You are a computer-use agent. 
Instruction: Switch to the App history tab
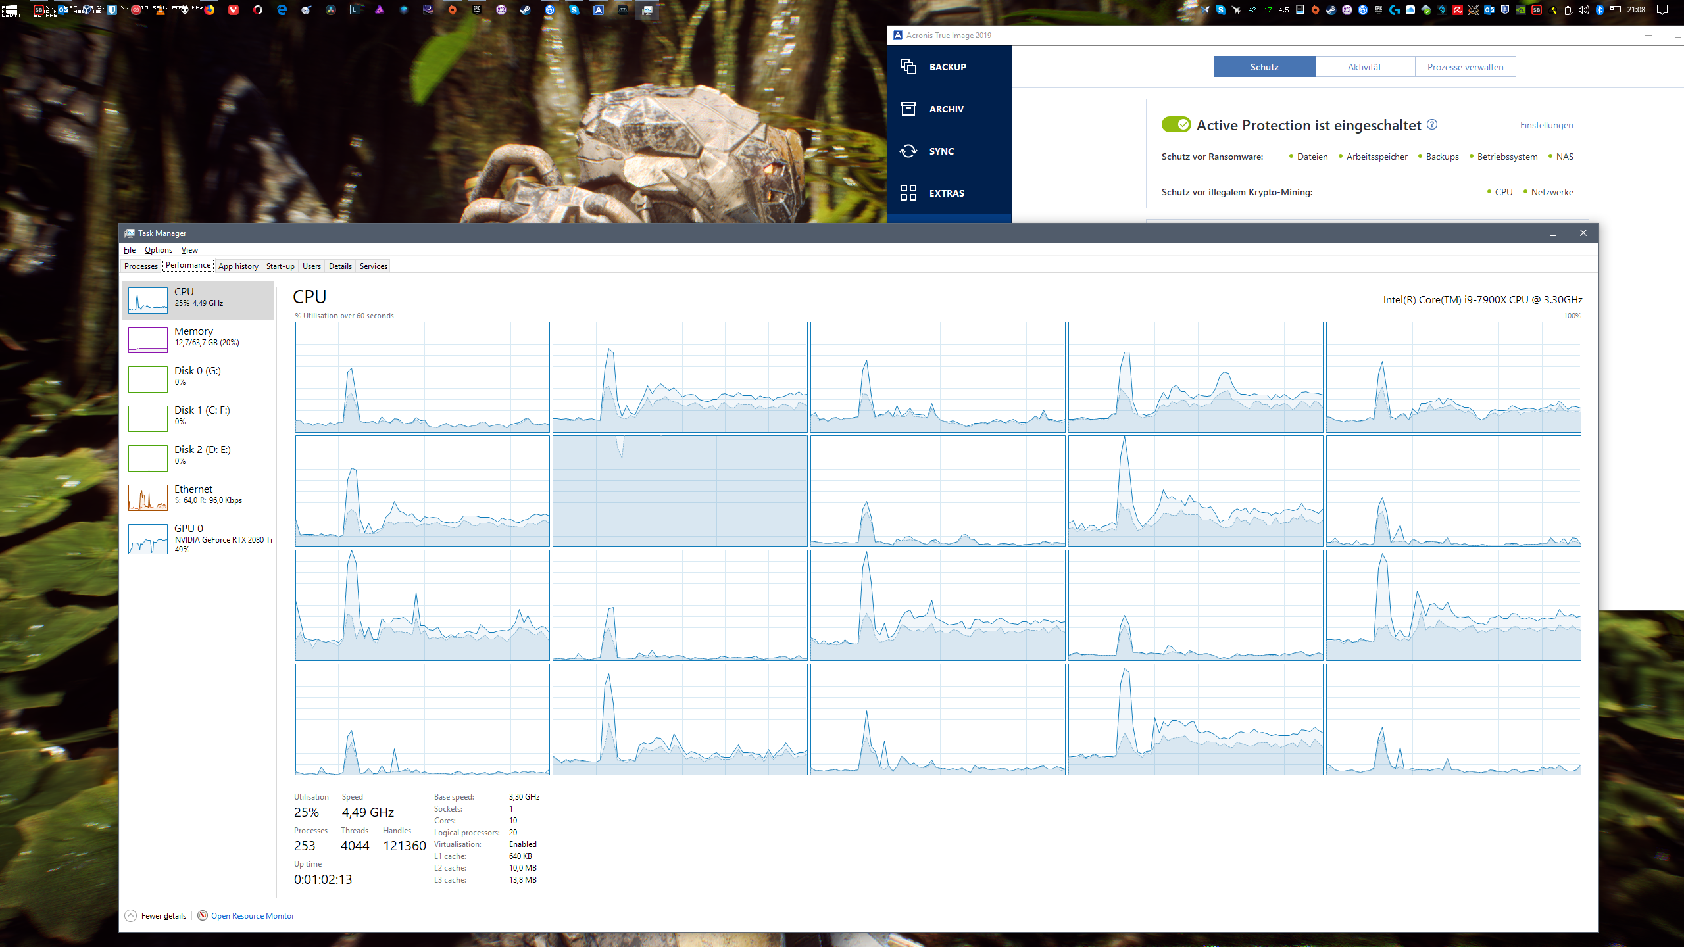tap(237, 266)
